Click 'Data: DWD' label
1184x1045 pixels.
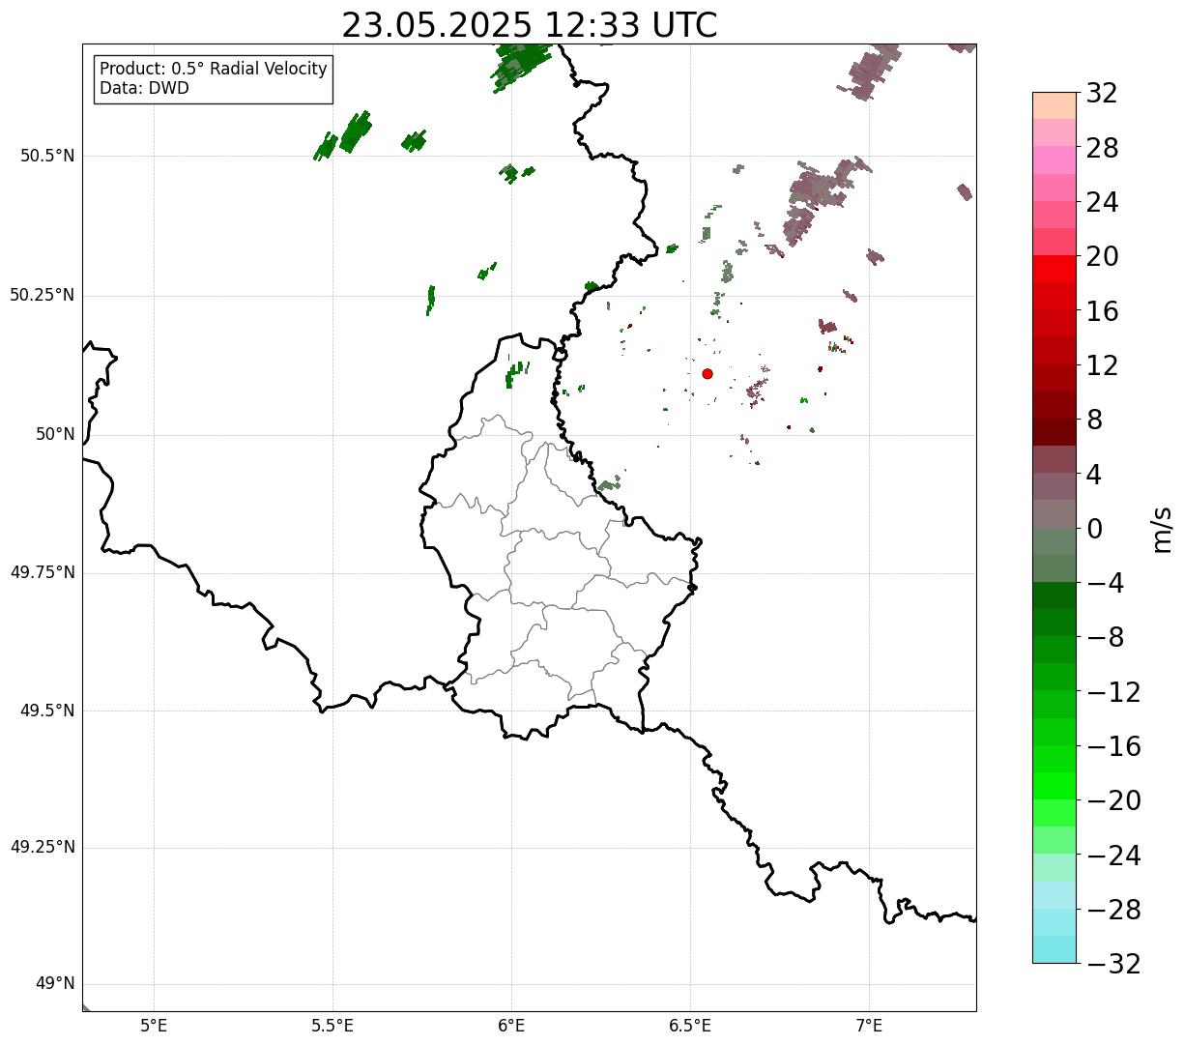tap(144, 89)
